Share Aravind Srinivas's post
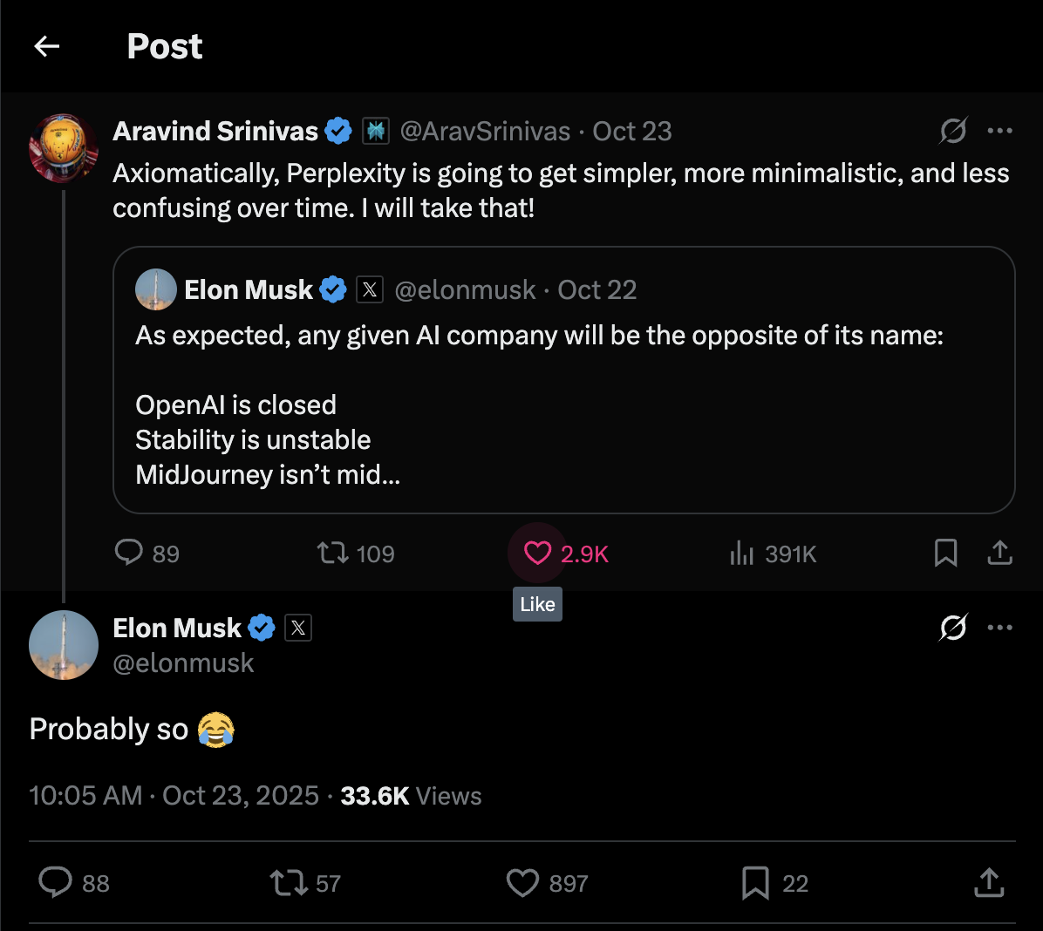Viewport: 1043px width, 931px height. point(999,553)
